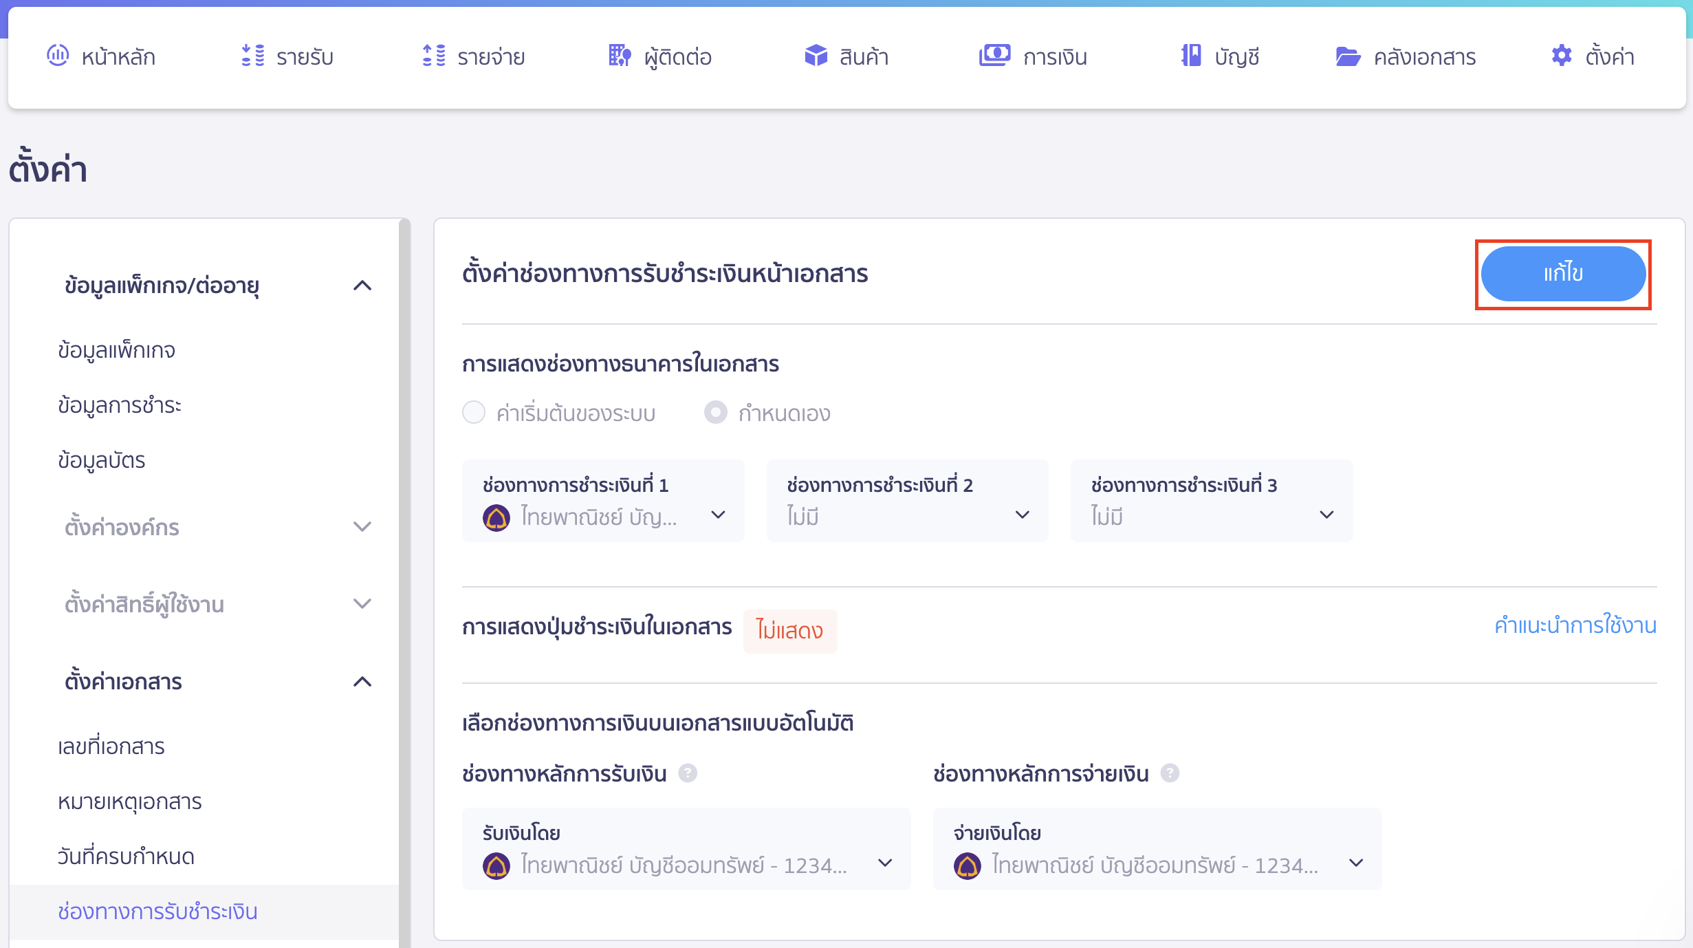
Task: Click help icon next to ช่องทางหลักการรับเงิน
Action: pyautogui.click(x=688, y=773)
